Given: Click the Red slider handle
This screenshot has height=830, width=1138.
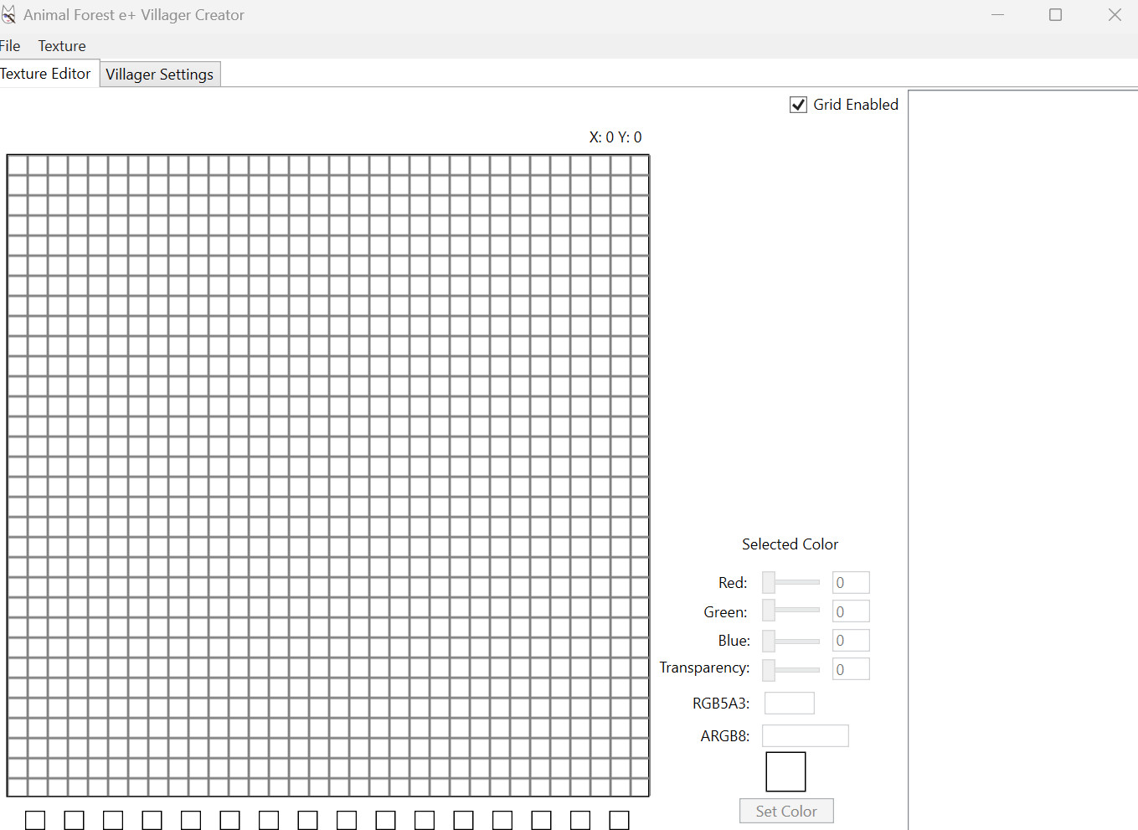Looking at the screenshot, I should 769,582.
